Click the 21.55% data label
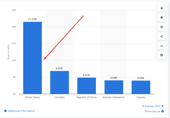Screen dimensions: 170x118 32,19
